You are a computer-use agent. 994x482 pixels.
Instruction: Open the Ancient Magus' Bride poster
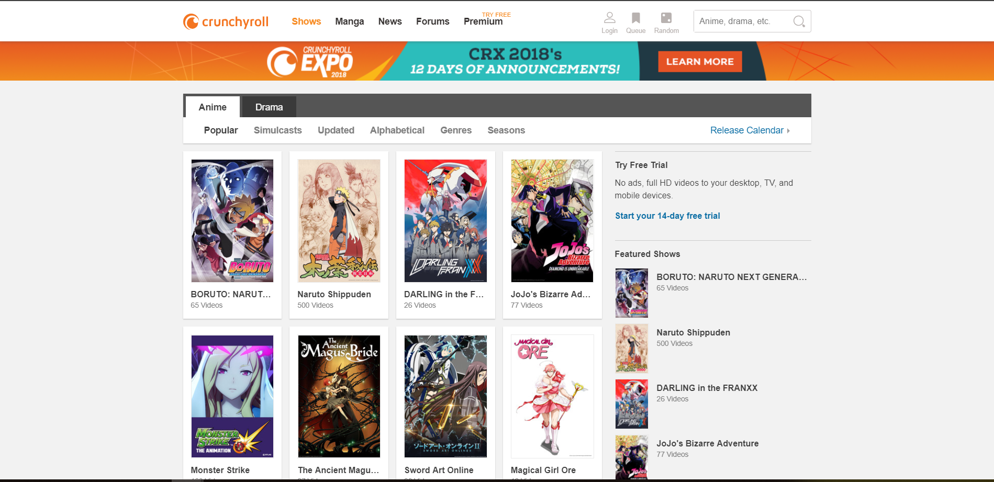point(339,396)
